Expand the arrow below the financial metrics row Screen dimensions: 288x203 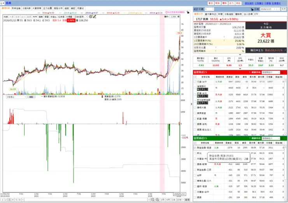point(240,69)
